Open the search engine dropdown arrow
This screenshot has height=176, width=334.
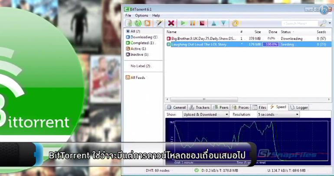click(327, 23)
